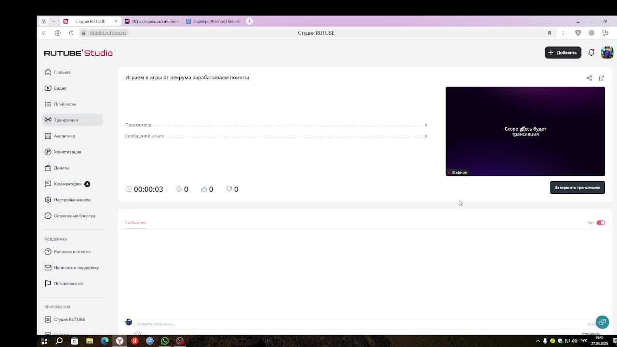
Task: Click the Написать в поддержку envelope icon
Action: pyautogui.click(x=48, y=267)
